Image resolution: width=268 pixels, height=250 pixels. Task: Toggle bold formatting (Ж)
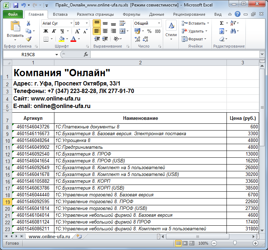pyautogui.click(x=46, y=31)
